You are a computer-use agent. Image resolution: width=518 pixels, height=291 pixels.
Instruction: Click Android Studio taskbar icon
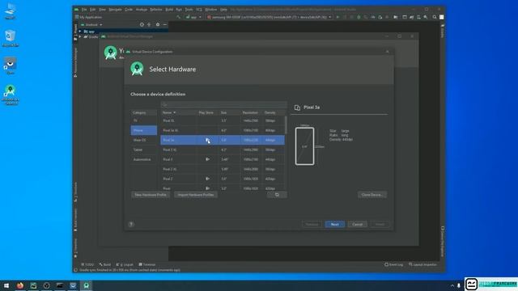click(x=87, y=285)
